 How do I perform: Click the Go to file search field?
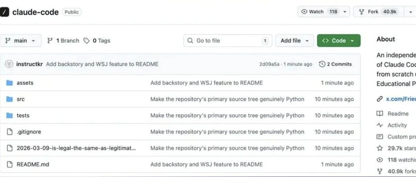click(x=228, y=40)
